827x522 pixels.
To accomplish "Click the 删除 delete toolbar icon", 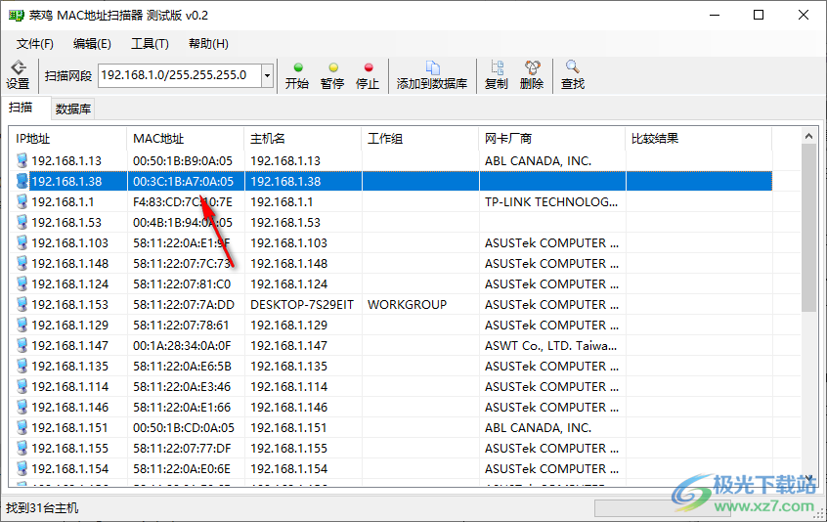I will [x=532, y=74].
